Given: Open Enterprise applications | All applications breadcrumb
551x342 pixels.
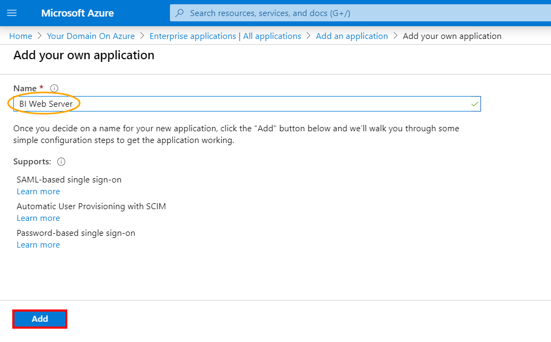Looking at the screenshot, I should (x=225, y=36).
